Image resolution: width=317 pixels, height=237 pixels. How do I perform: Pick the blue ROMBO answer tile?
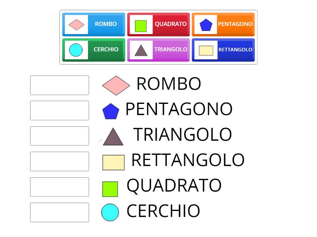click(94, 24)
